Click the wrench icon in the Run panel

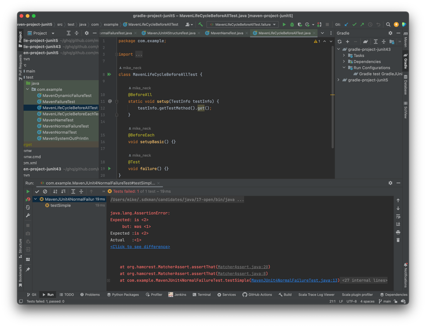28,215
